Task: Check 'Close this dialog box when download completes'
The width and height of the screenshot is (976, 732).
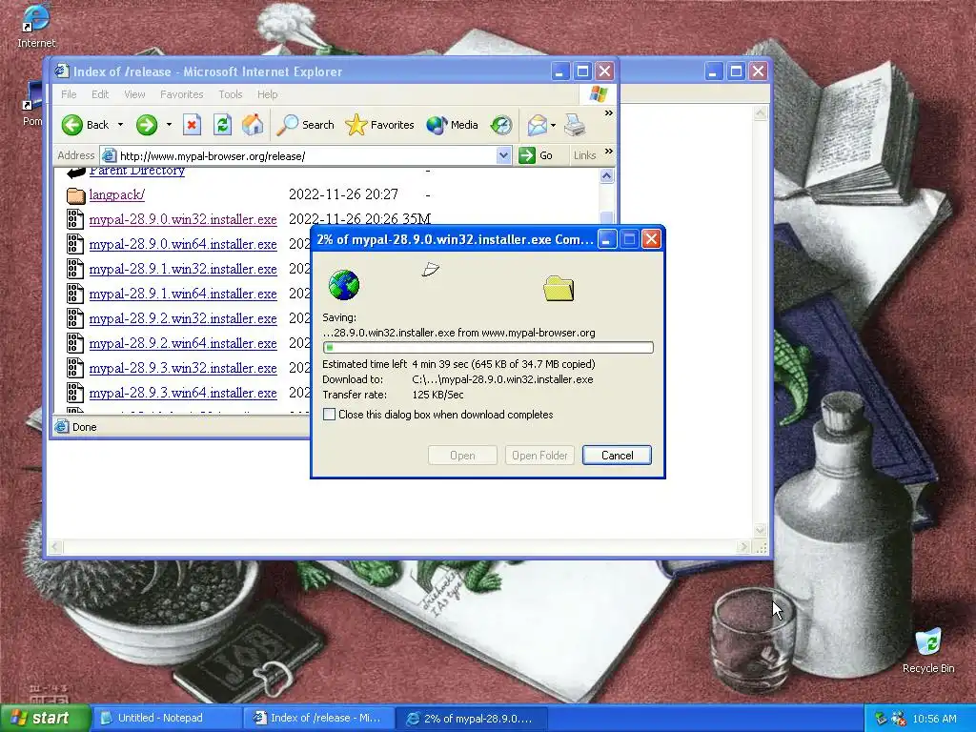Action: (329, 415)
